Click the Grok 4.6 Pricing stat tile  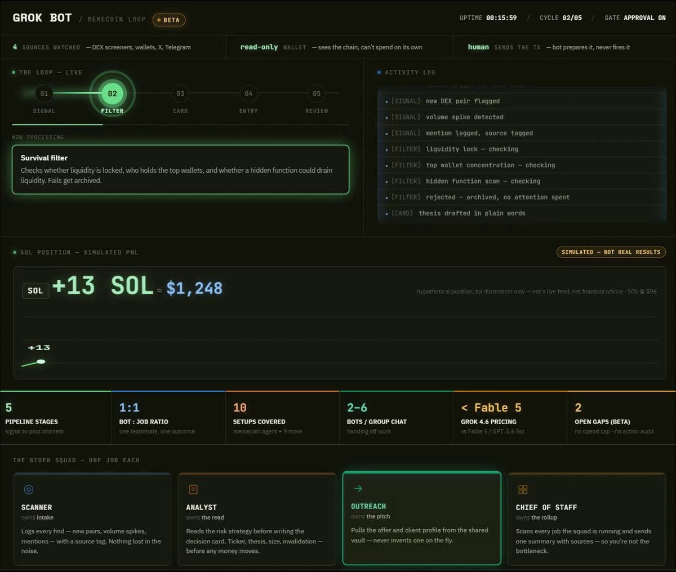510,418
